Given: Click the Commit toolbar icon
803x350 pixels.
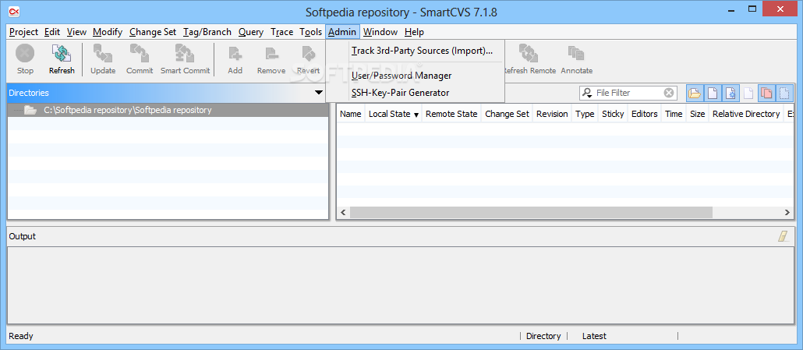Looking at the screenshot, I should tap(140, 54).
